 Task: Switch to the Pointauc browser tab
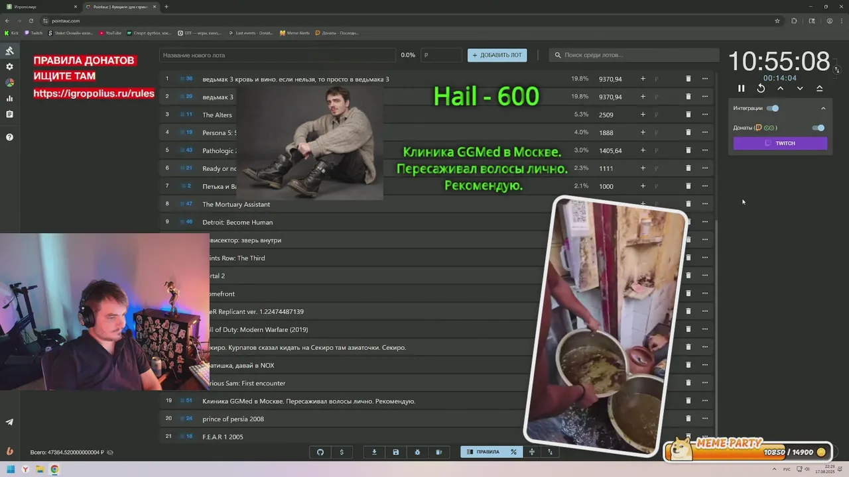121,7
